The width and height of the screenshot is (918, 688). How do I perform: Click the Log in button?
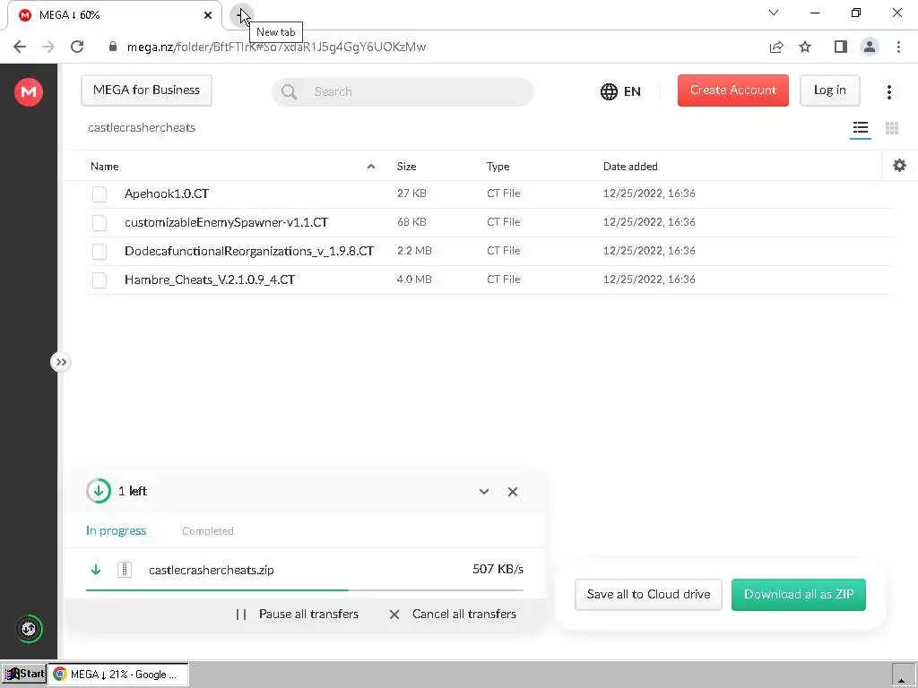tap(829, 90)
